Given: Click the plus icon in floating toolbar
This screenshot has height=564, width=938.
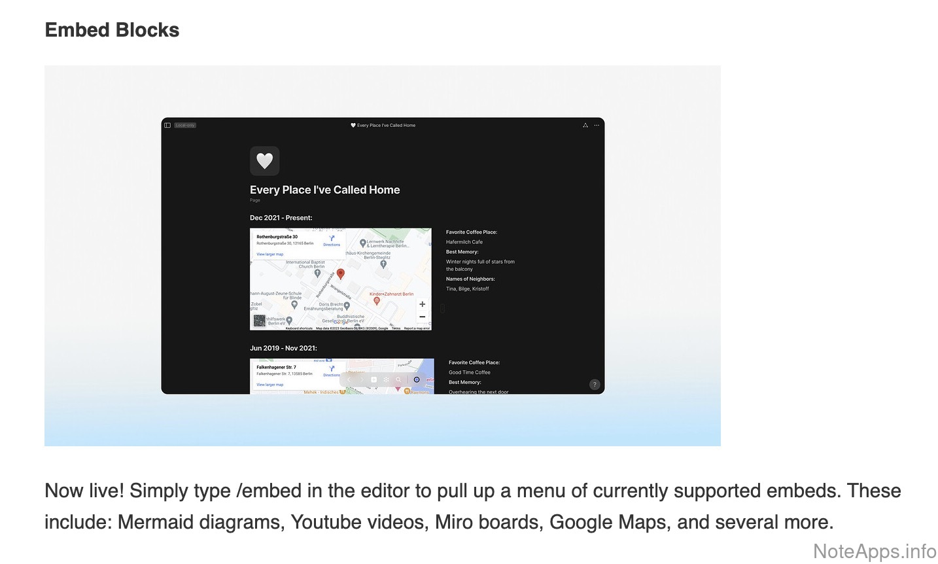Looking at the screenshot, I should pyautogui.click(x=373, y=379).
